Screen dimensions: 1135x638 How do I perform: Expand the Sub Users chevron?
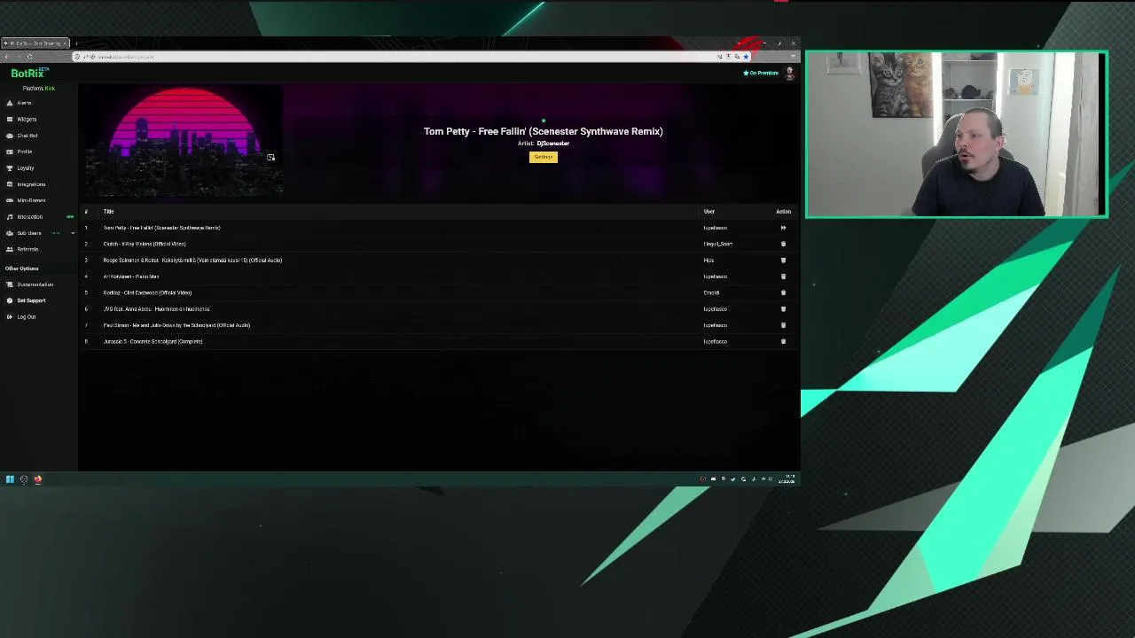(x=73, y=233)
